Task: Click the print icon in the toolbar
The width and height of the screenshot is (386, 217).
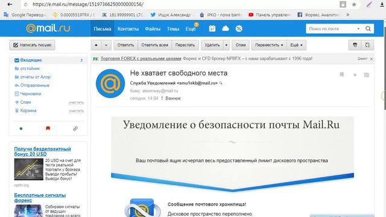Action: coord(355,45)
